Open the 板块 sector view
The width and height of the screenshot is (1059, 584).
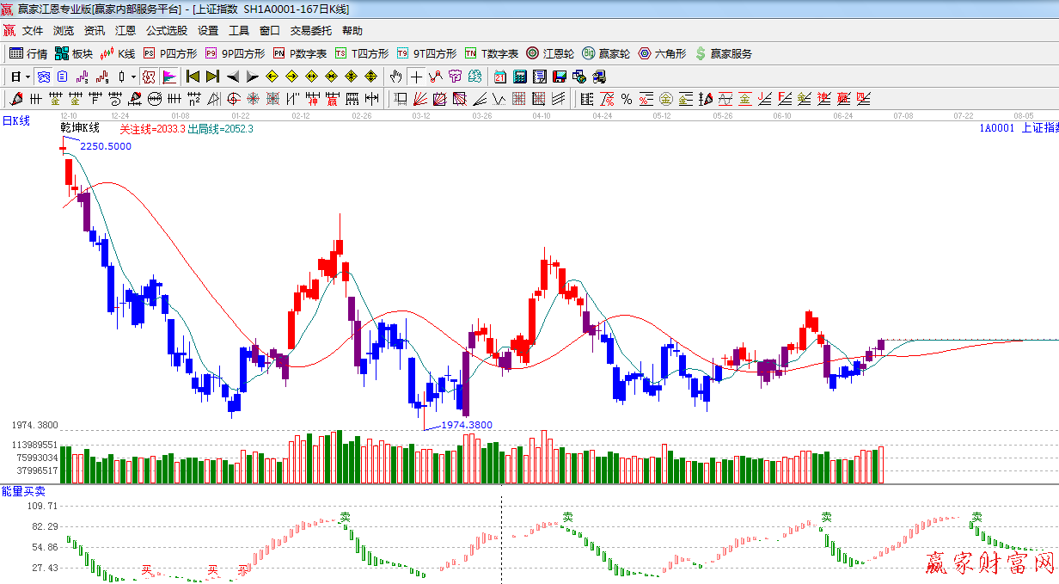pyautogui.click(x=74, y=53)
